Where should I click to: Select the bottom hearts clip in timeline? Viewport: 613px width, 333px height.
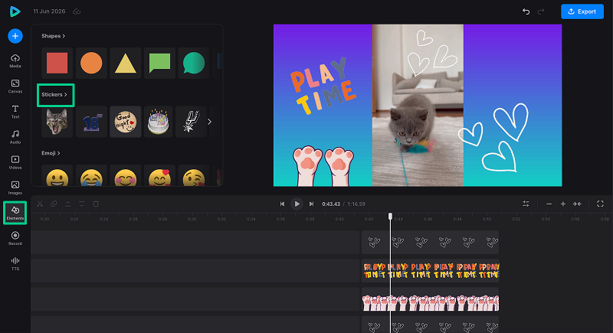(x=430, y=325)
